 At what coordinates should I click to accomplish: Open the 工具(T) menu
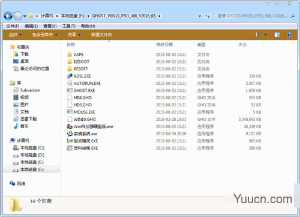pyautogui.click(x=68, y=26)
